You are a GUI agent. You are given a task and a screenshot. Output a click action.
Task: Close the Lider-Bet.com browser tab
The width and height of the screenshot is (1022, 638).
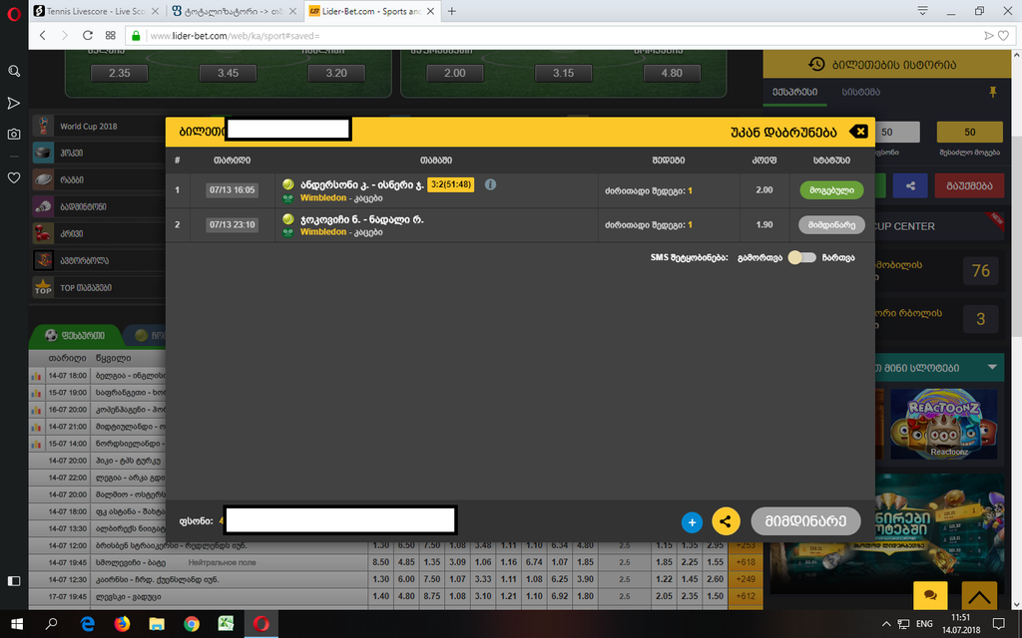click(x=431, y=11)
